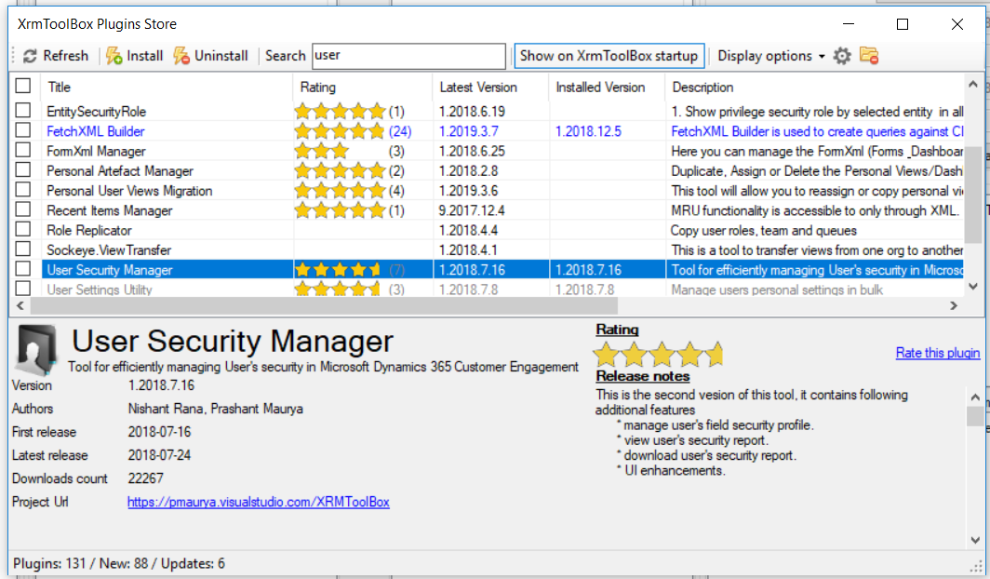Click the large star rating in details
Image resolution: width=990 pixels, height=579 pixels.
(659, 355)
